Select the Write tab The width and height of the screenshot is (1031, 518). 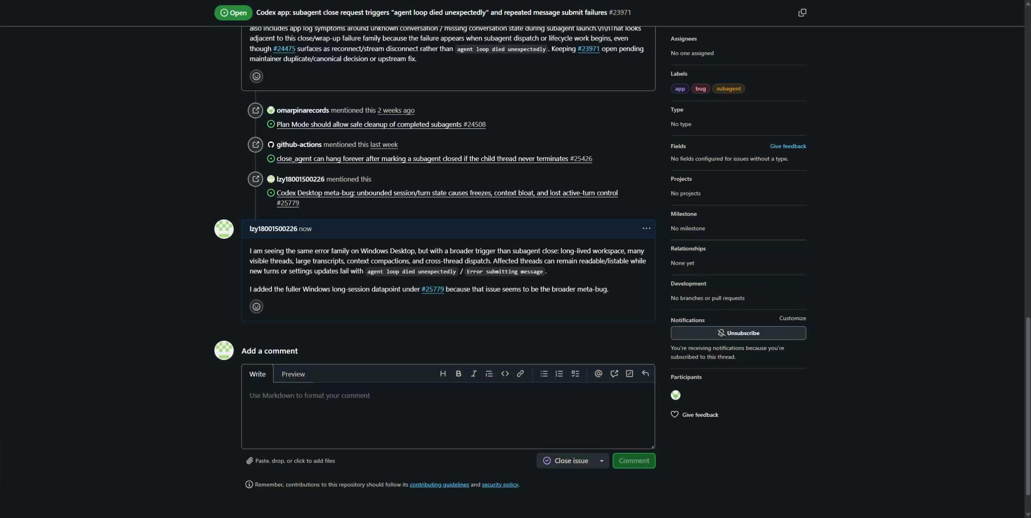(x=257, y=374)
